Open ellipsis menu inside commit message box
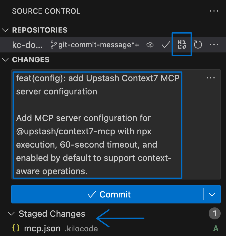The width and height of the screenshot is (226, 236). 210,78
